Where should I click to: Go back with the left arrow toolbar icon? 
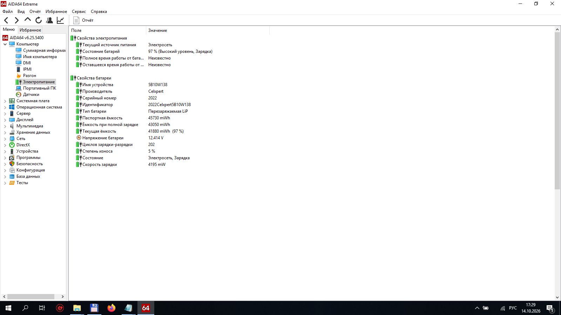6,20
